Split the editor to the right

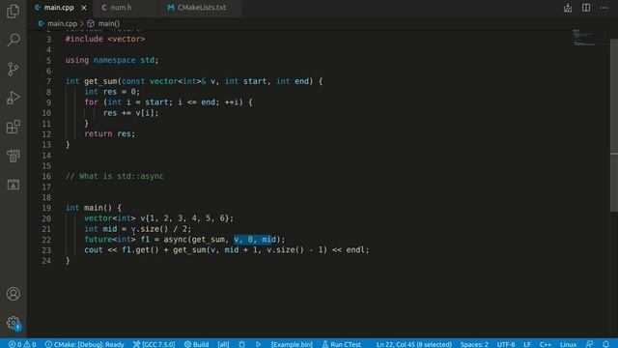pyautogui.click(x=586, y=8)
